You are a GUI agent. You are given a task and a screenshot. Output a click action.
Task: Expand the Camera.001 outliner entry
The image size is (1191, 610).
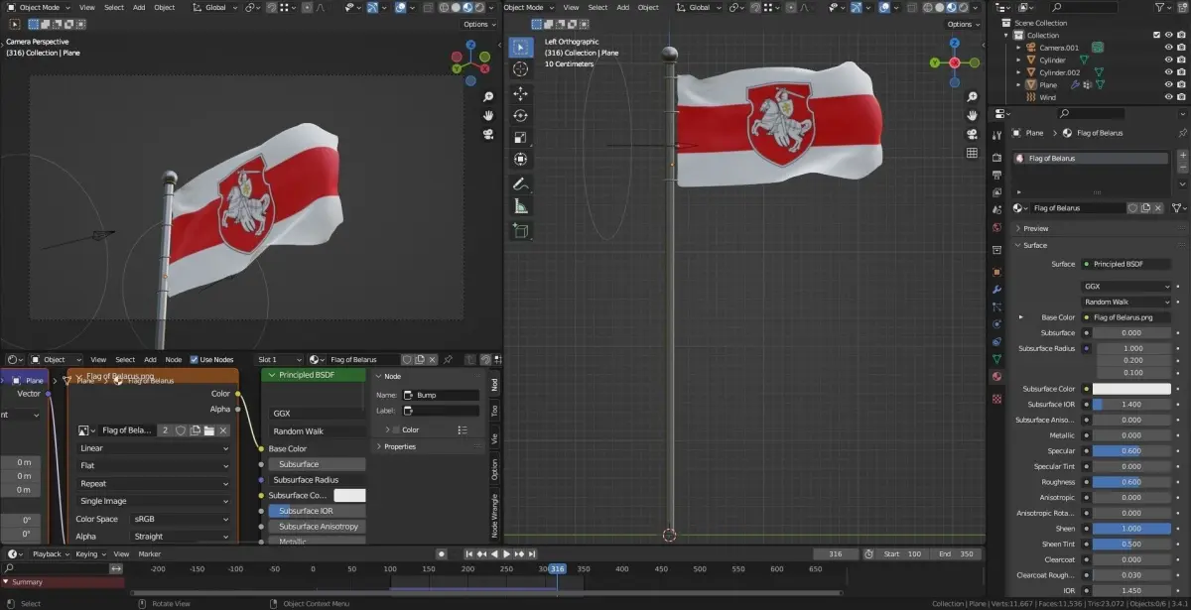pos(1018,48)
